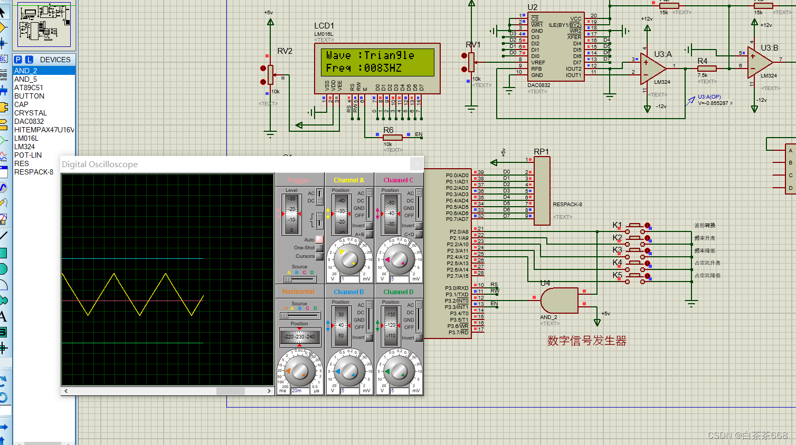Toggle Invert on Channel C
This screenshot has width=796, height=445.
click(x=419, y=226)
